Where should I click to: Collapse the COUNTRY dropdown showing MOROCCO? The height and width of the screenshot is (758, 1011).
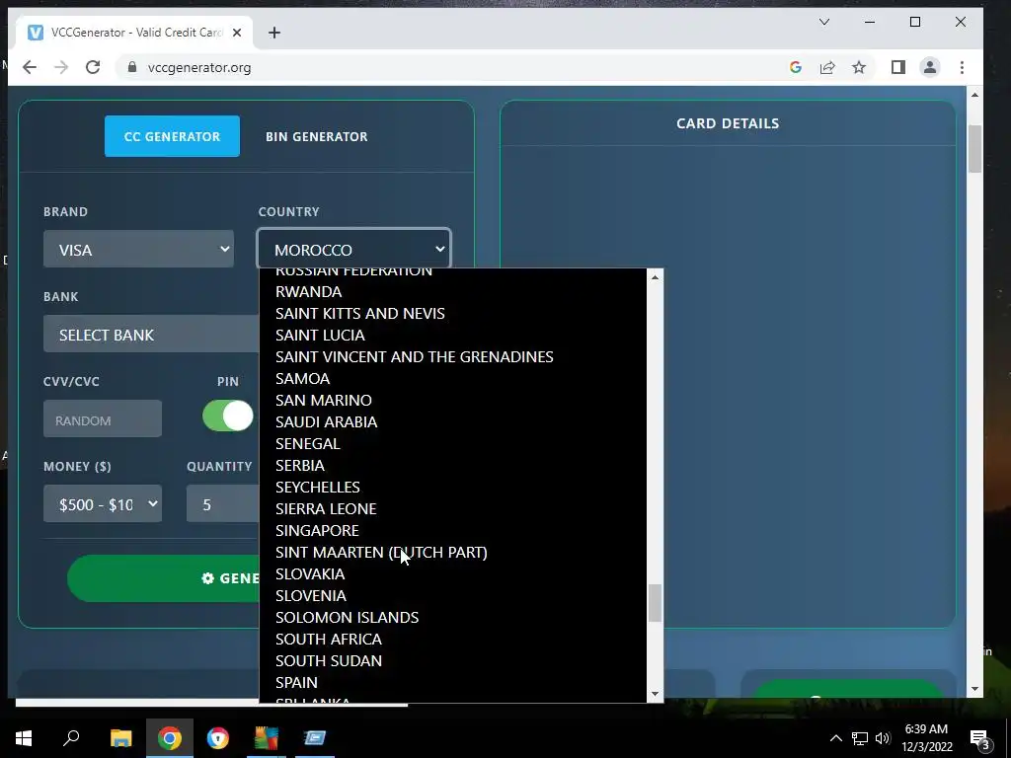354,249
